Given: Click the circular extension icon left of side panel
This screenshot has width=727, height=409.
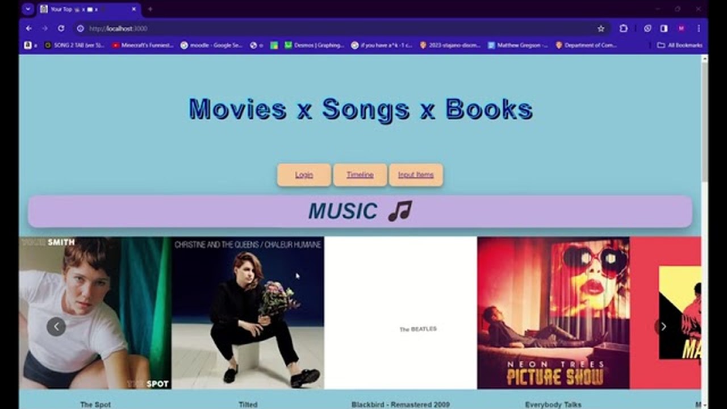Looking at the screenshot, I should [647, 28].
